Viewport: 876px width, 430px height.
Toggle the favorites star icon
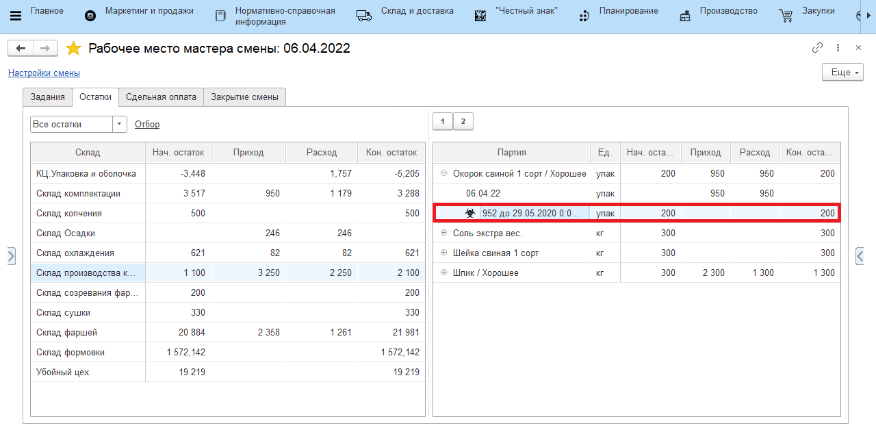coord(73,49)
